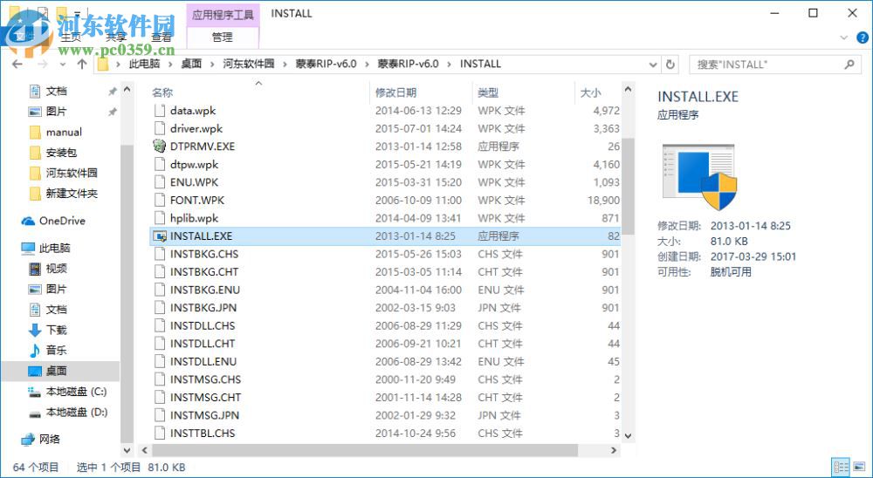873x478 pixels.
Task: Open the manual folder in quick access
Action: [x=56, y=133]
